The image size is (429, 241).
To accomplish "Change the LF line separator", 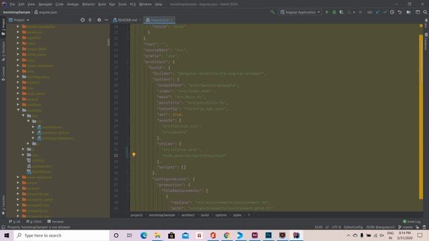I will [x=327, y=227].
